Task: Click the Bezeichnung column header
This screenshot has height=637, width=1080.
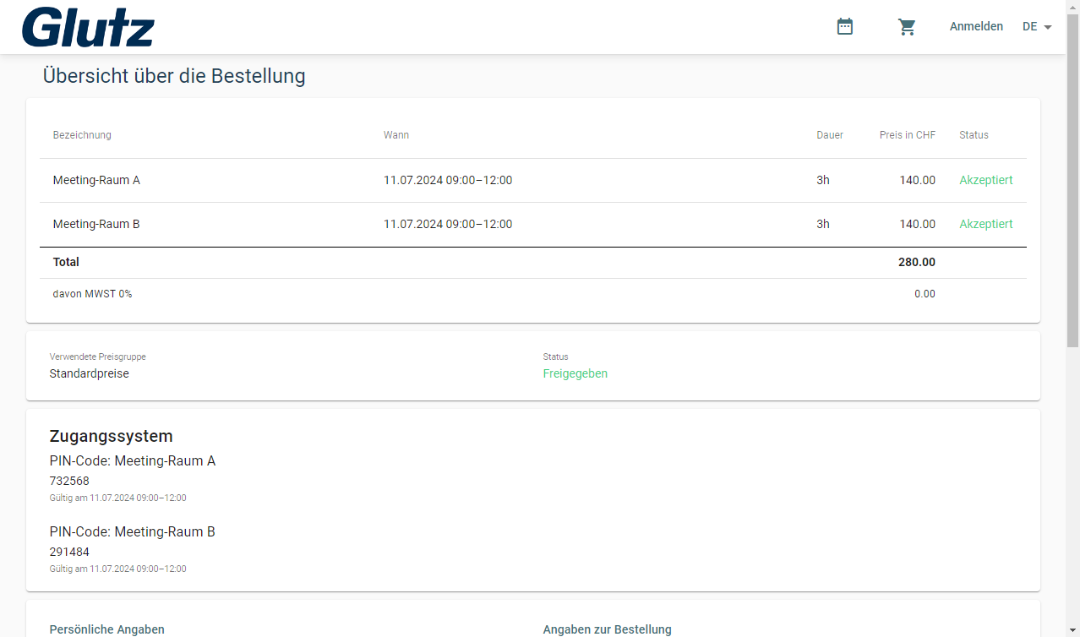Action: tap(82, 135)
